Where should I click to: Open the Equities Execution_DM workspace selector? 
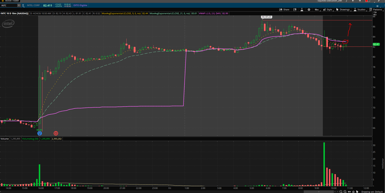click(x=329, y=1)
